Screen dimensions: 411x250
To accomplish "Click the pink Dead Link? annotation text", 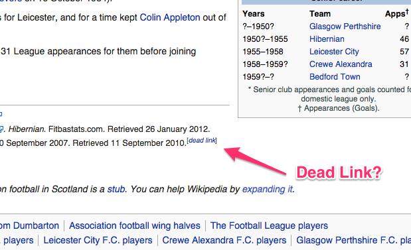I will [339, 173].
